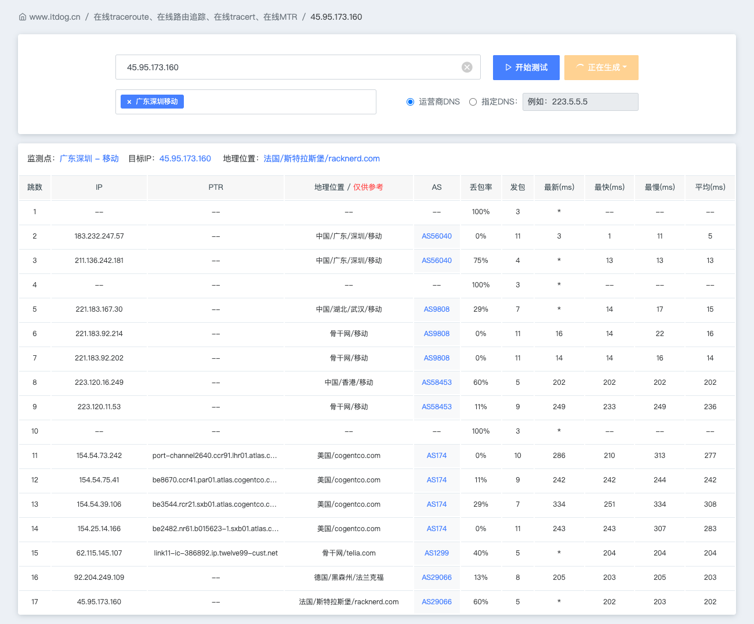
Task: Click IP 211.136.242.181 cell
Action: pyautogui.click(x=99, y=261)
